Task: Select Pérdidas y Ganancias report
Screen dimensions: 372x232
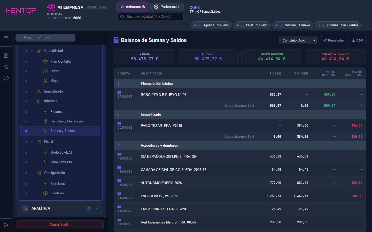Action: click(67, 121)
